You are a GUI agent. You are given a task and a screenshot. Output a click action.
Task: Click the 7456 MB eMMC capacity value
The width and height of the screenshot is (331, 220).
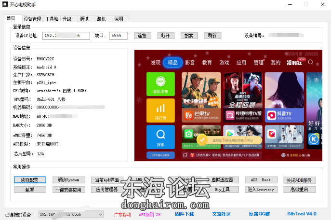pyautogui.click(x=44, y=135)
